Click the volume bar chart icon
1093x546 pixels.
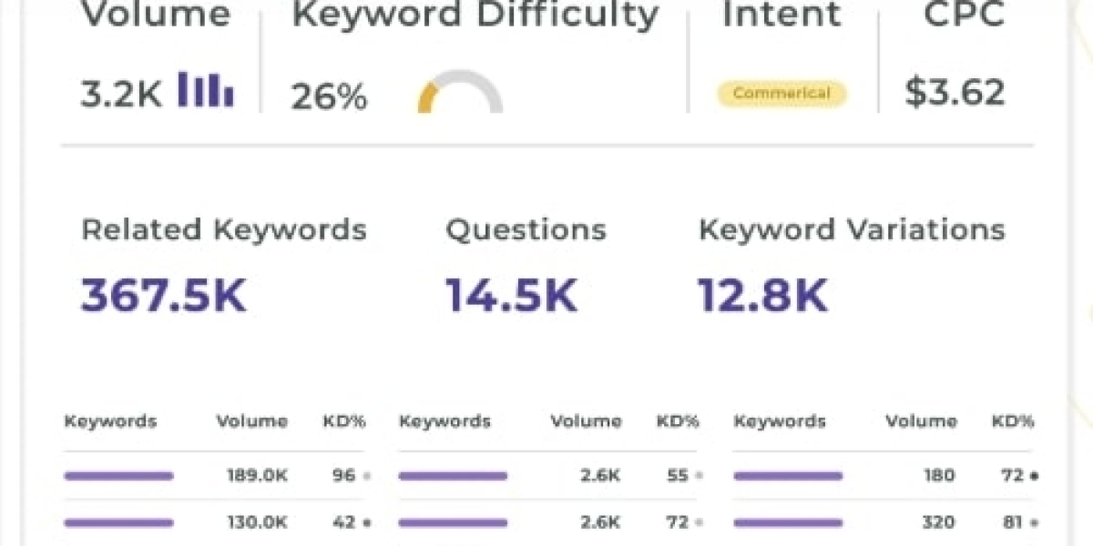[x=205, y=89]
